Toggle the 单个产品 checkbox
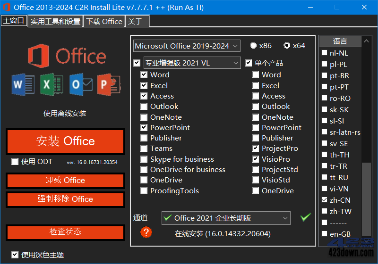The width and height of the screenshot is (378, 264). pyautogui.click(x=249, y=63)
